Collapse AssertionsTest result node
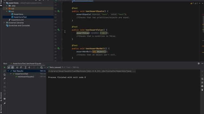The height and width of the screenshot is (114, 204). [x=11, y=74]
